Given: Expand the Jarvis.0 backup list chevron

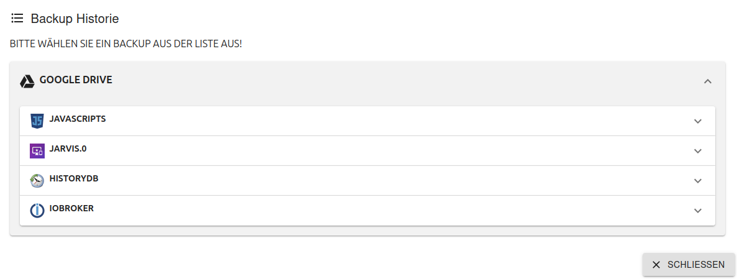Looking at the screenshot, I should pyautogui.click(x=698, y=151).
